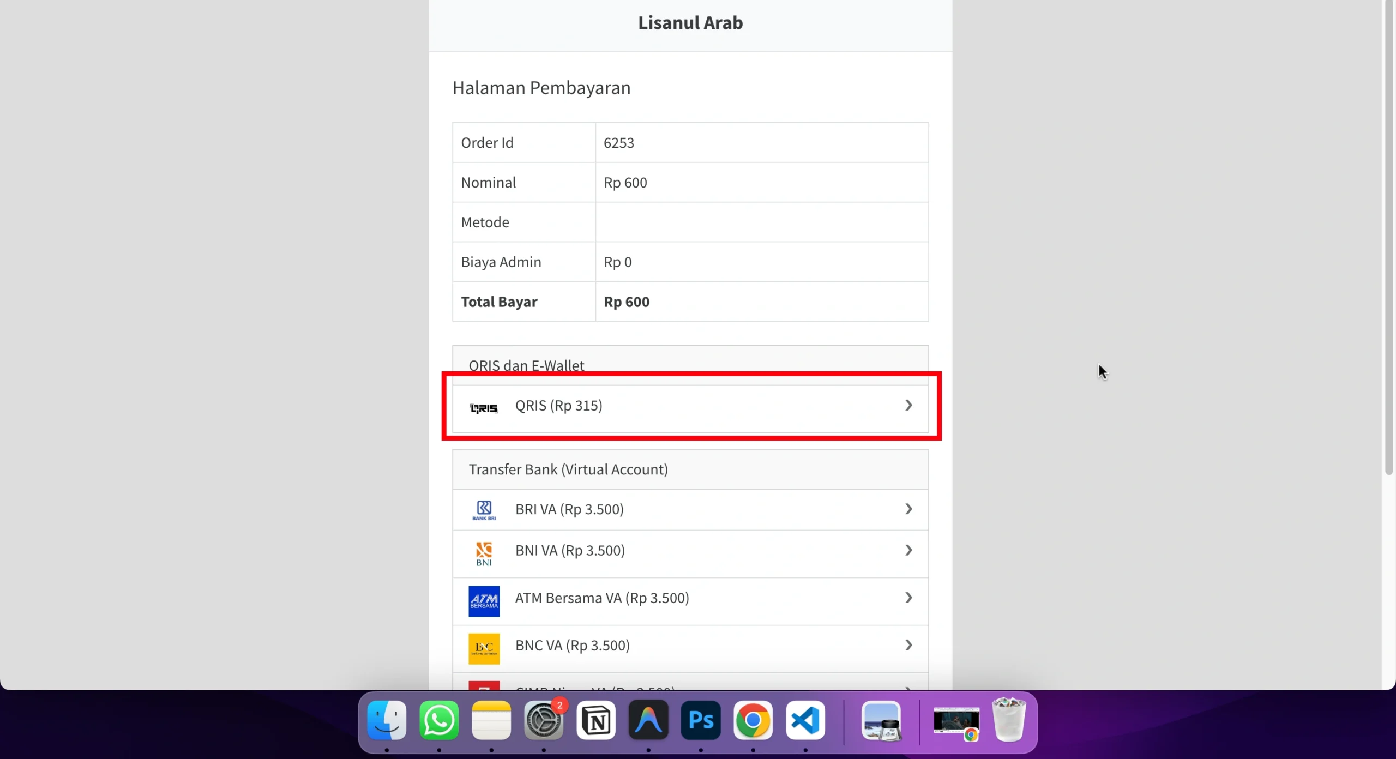Click the BNI bank logo
Viewport: 1396px width, 759px height.
click(484, 553)
